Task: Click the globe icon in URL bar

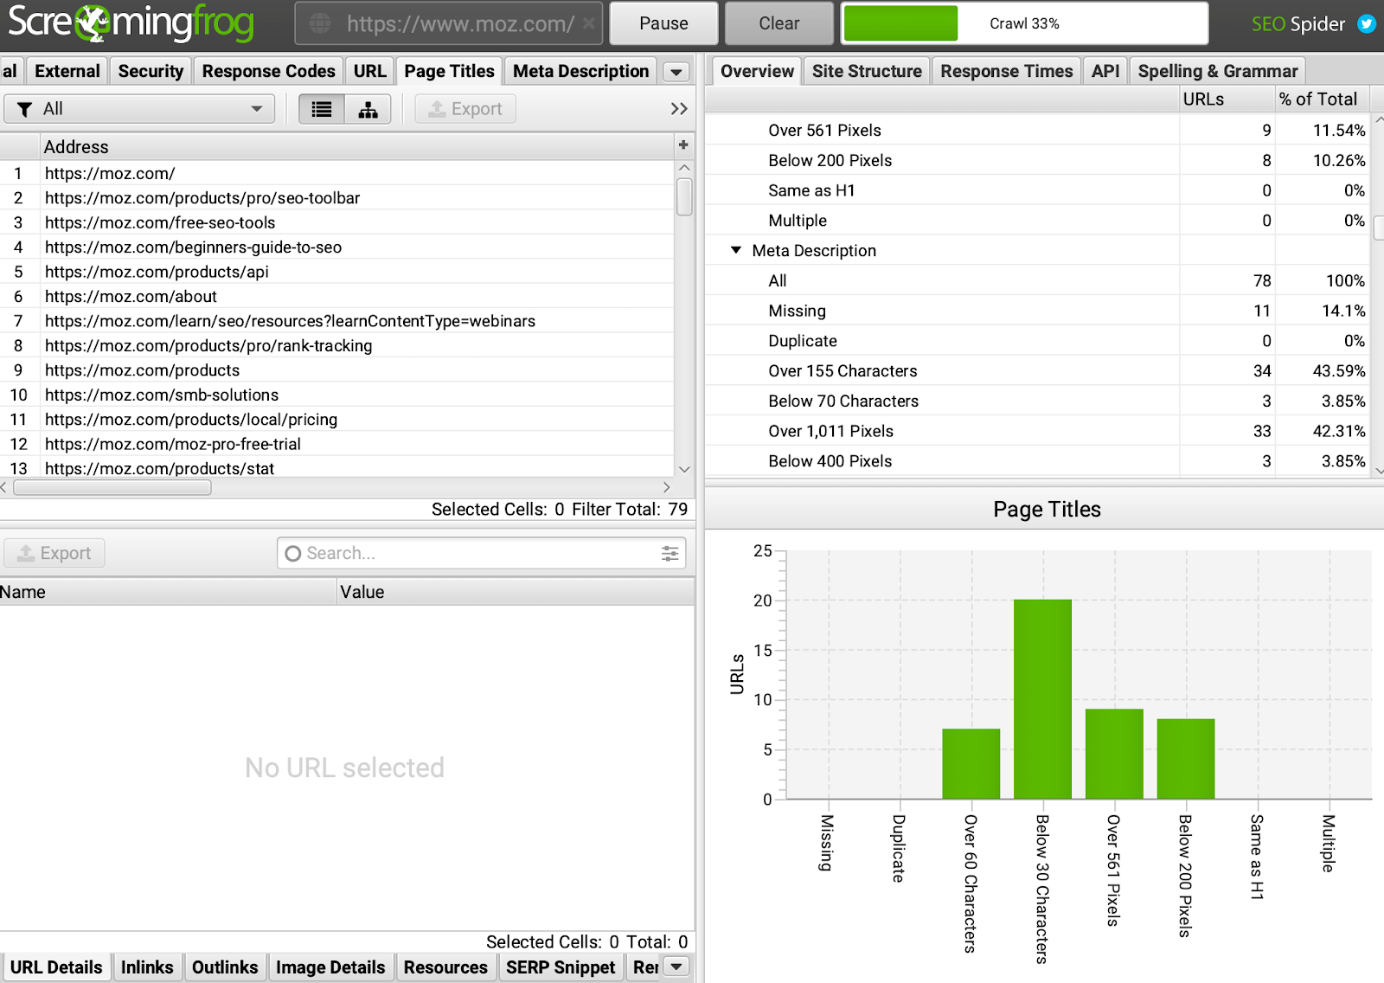Action: [320, 23]
